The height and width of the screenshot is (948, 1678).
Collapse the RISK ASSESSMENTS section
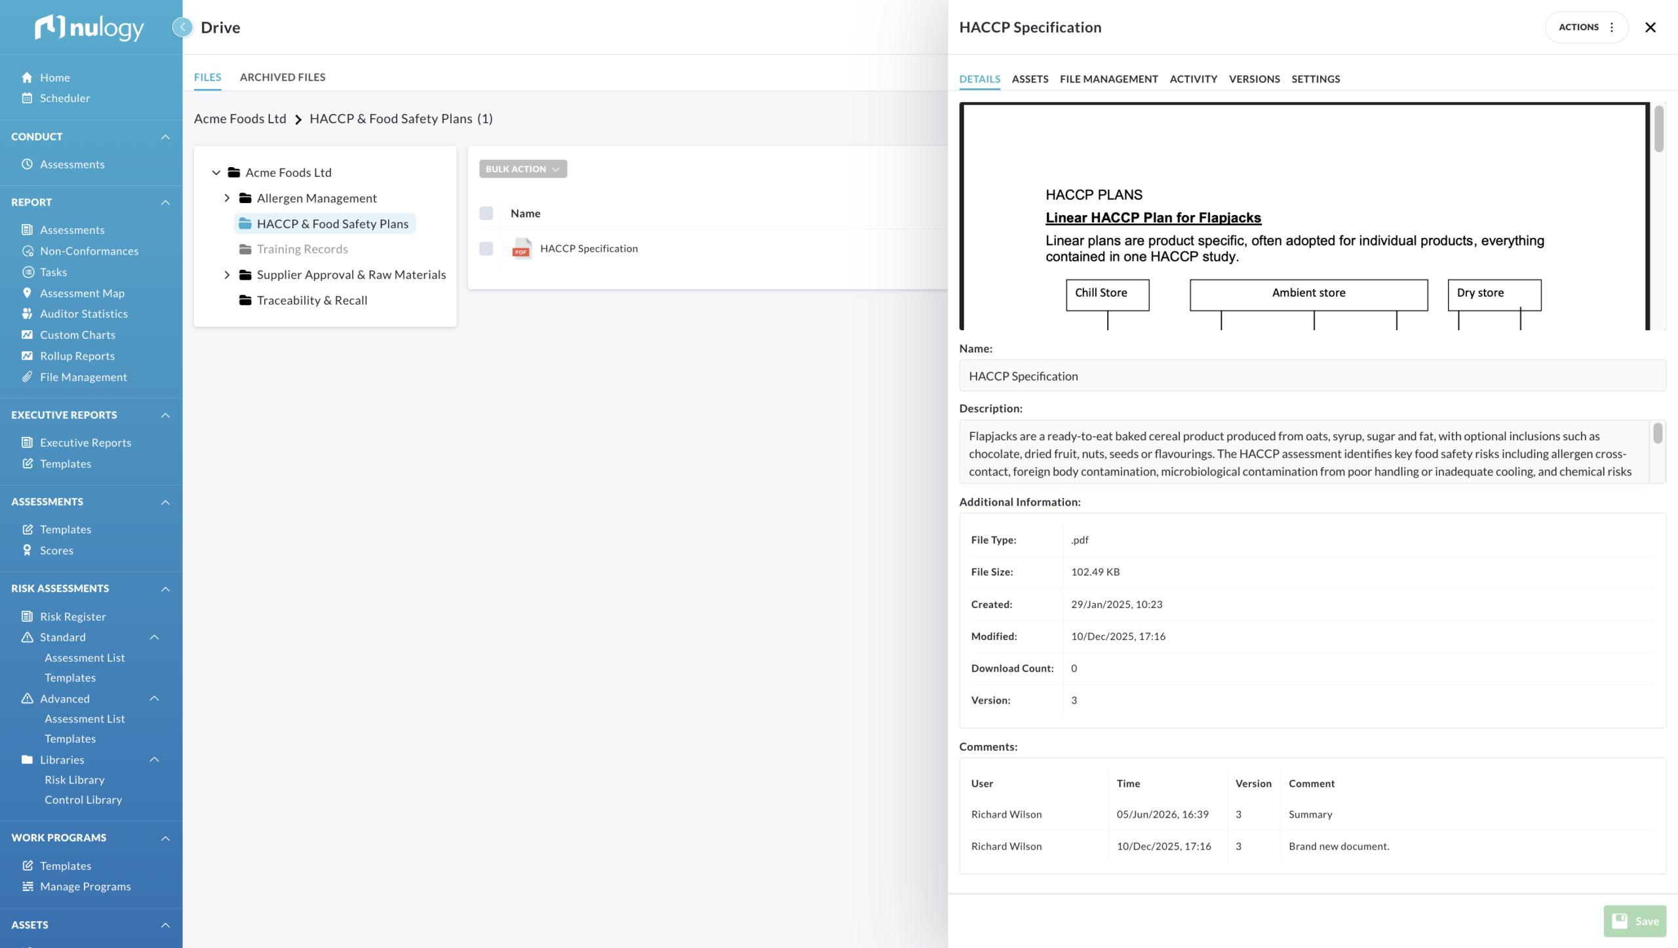pyautogui.click(x=165, y=588)
